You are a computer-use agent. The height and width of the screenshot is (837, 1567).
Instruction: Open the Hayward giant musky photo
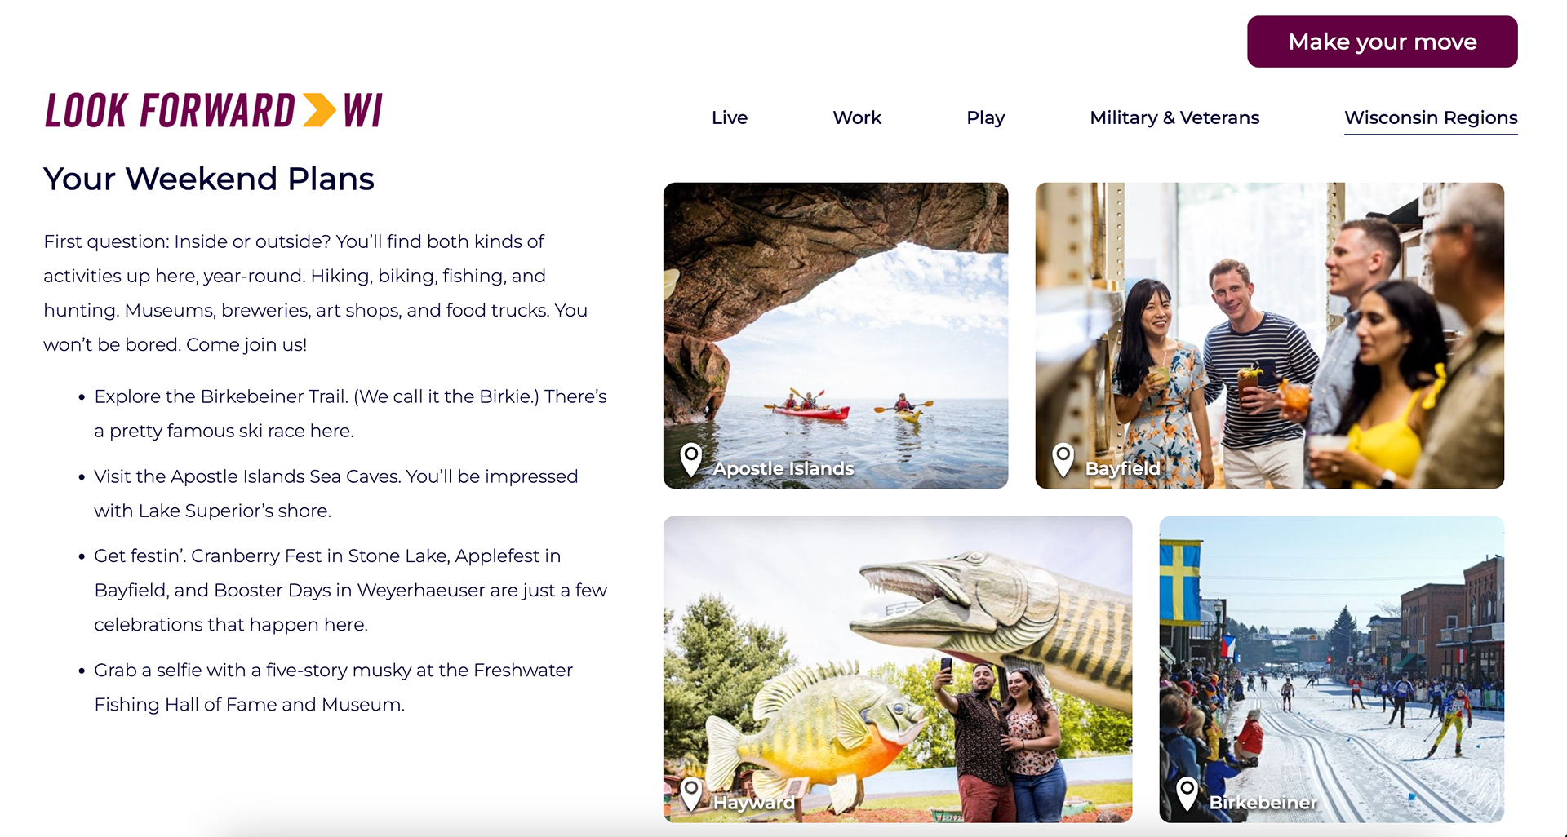(x=898, y=669)
